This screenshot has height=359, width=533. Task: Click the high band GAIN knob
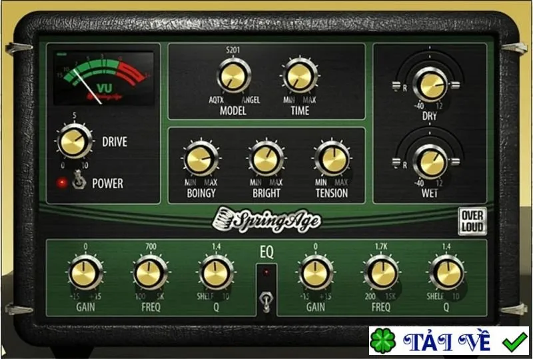[x=315, y=272]
